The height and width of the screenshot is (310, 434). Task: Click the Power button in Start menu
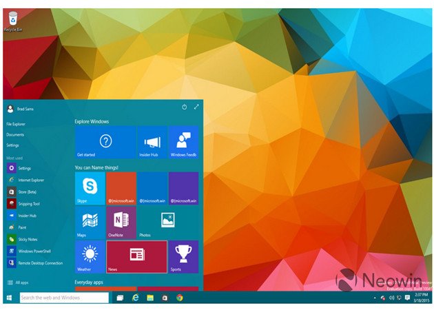[x=184, y=107]
